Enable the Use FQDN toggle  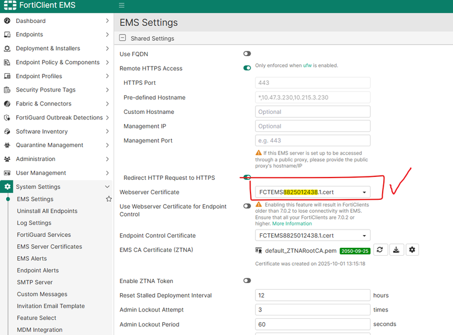coord(247,54)
